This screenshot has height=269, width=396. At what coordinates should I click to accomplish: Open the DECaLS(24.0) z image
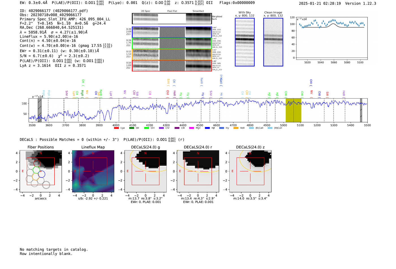pos(250,171)
